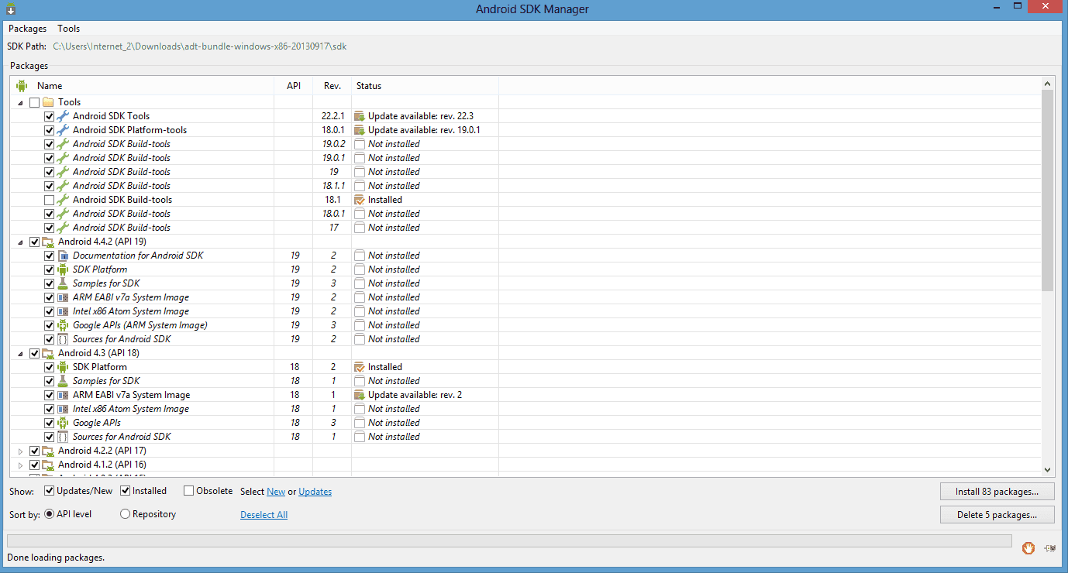Open the log window icon in status bar
The width and height of the screenshot is (1068, 573).
pyautogui.click(x=1050, y=548)
